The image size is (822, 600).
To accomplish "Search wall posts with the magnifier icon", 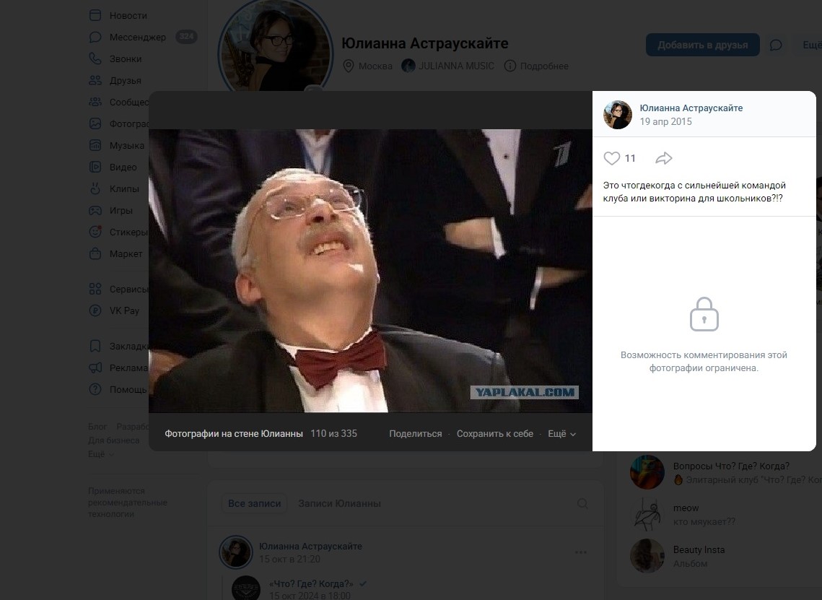I will [582, 503].
